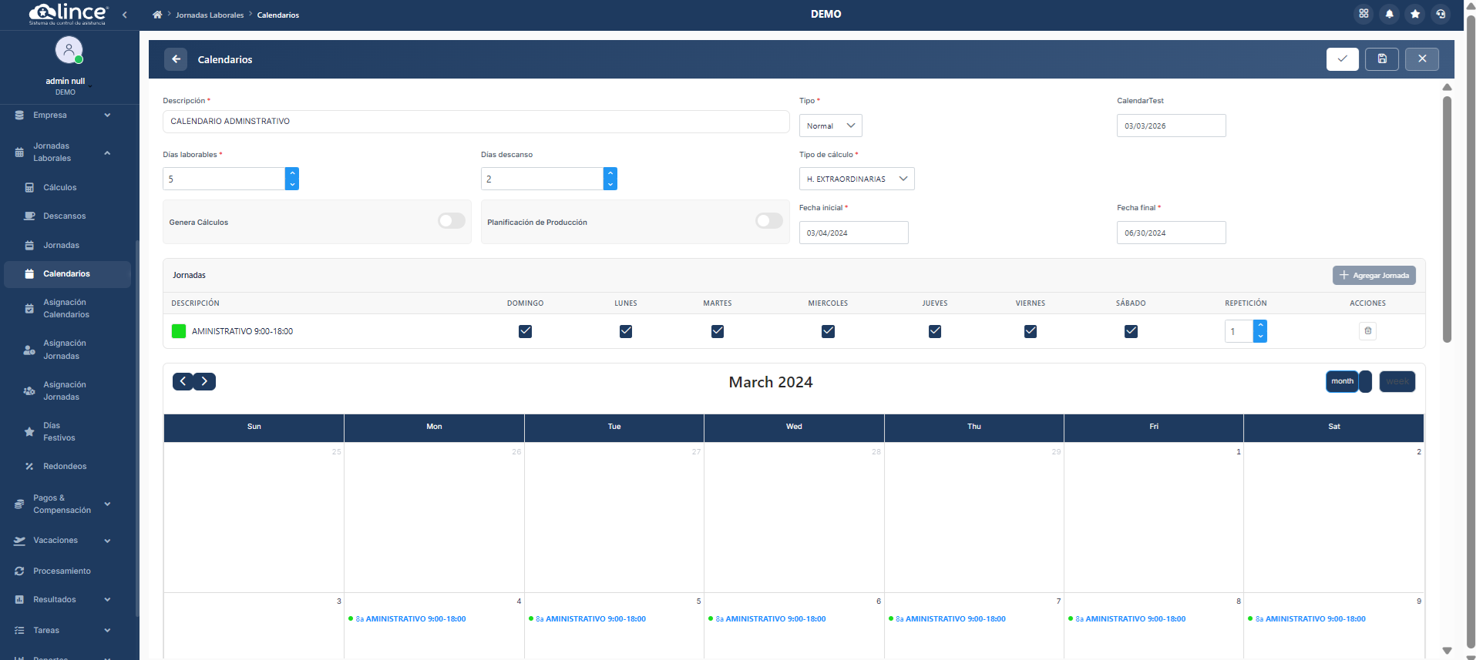Toggle SÁBADO checkbox for AMINISTRATIVO row
This screenshot has height=660, width=1476.
click(1131, 331)
